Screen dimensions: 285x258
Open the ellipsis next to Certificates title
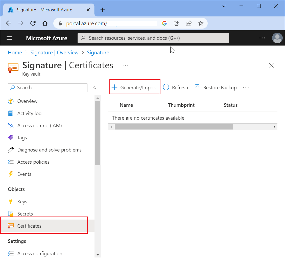[x=126, y=65]
